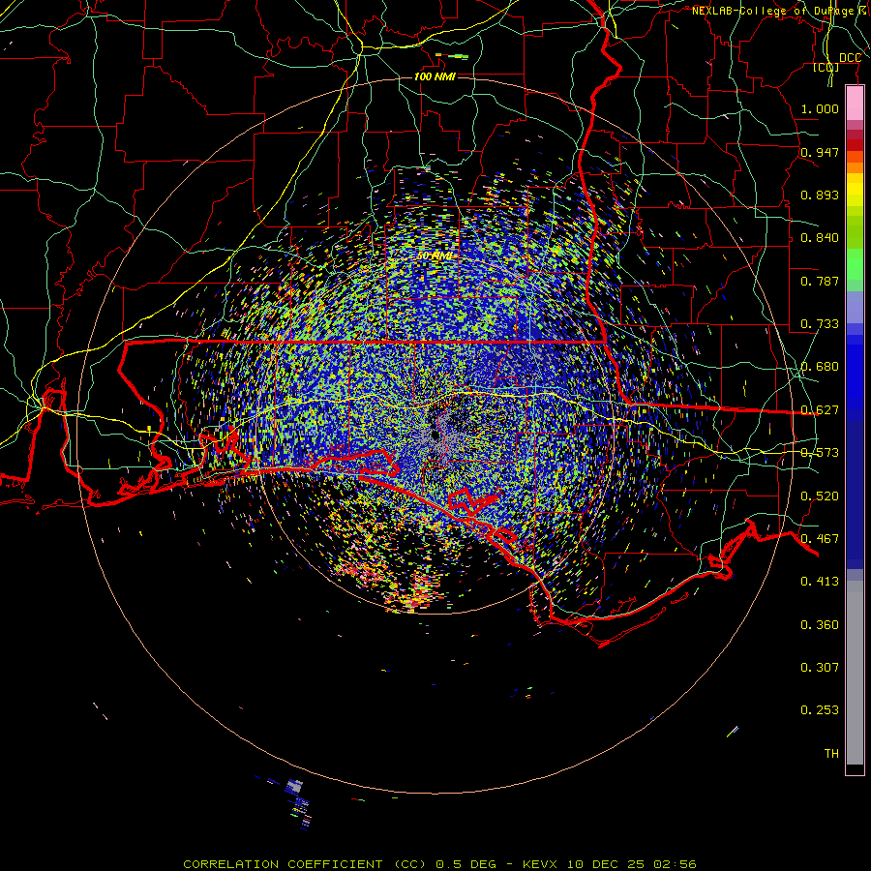Image resolution: width=871 pixels, height=871 pixels.
Task: Click the pink swatch at the top of the color bar
Action: point(855,104)
